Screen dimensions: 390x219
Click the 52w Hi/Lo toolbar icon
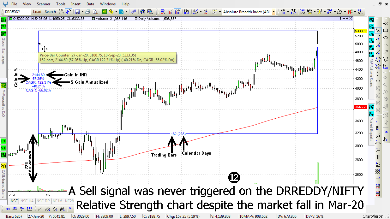point(186,12)
